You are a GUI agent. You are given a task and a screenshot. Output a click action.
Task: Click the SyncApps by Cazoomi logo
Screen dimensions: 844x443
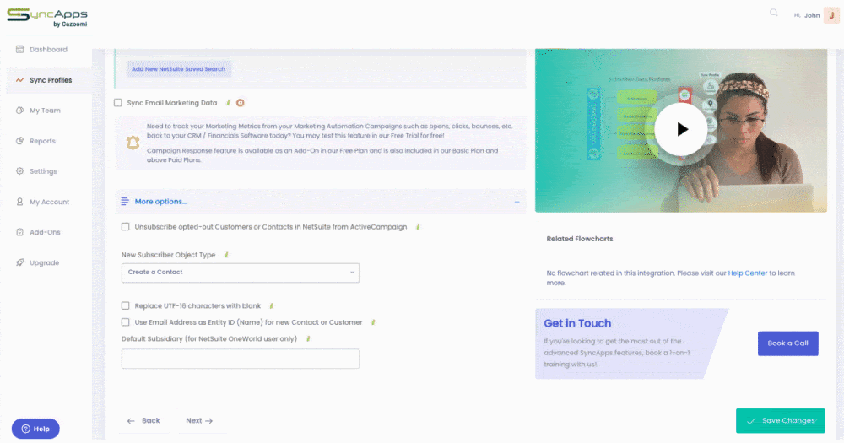(47, 17)
